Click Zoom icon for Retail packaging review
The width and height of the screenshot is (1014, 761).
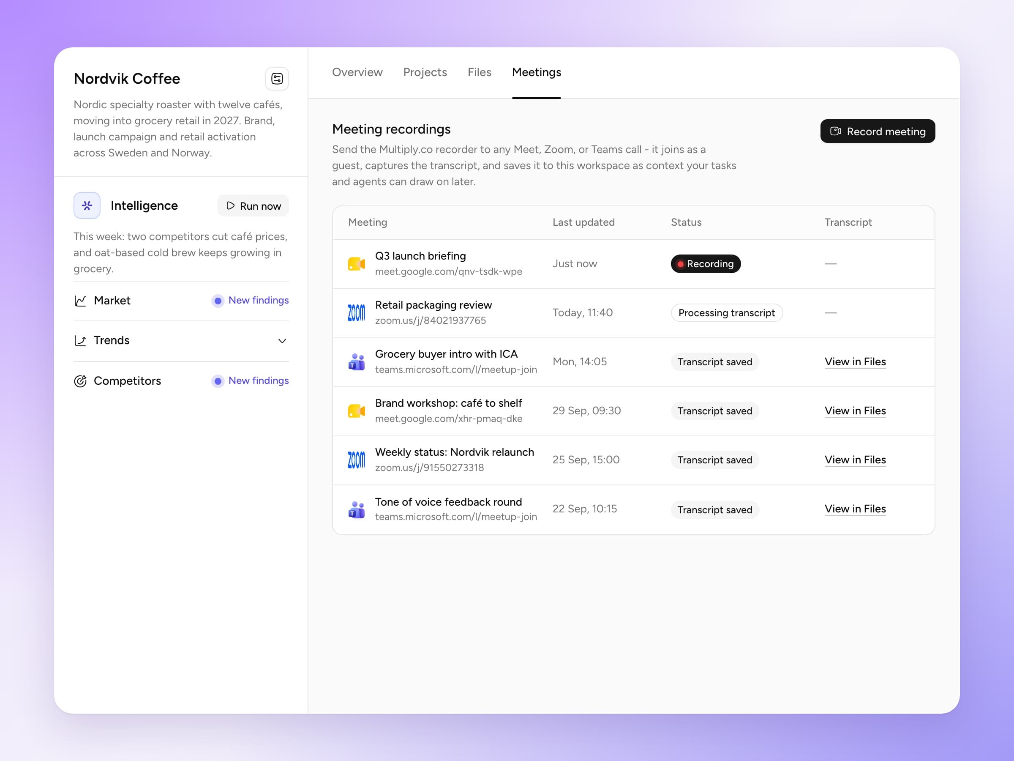click(x=356, y=313)
